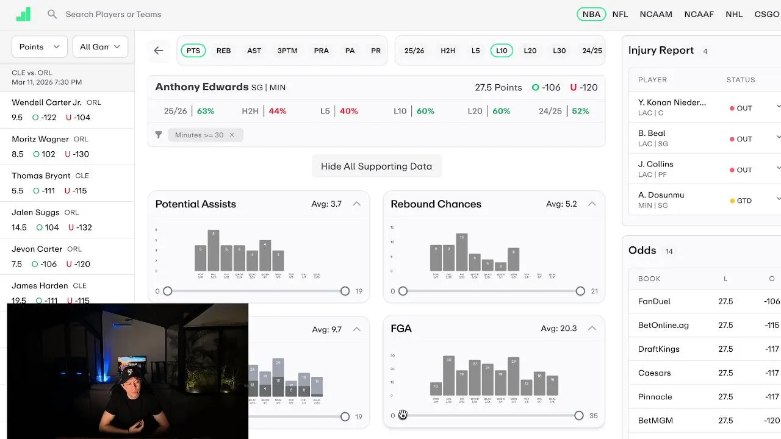The height and width of the screenshot is (439, 781).
Task: Select the H2H range filter
Action: coord(448,51)
